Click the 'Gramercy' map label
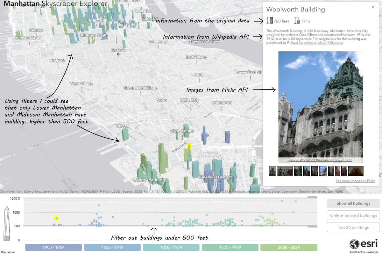 click(x=158, y=42)
